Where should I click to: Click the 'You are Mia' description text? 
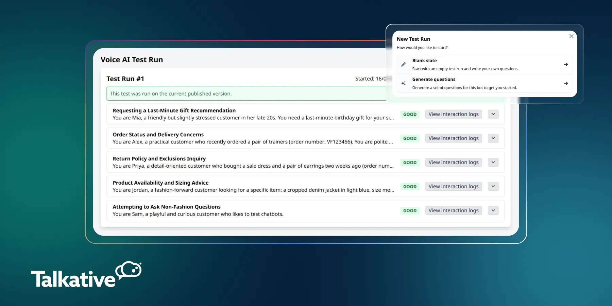click(x=253, y=118)
